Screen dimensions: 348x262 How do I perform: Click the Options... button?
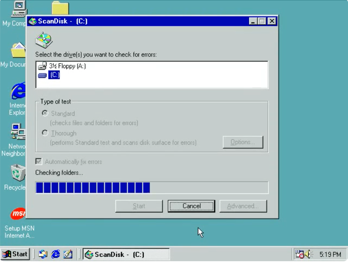pos(243,142)
